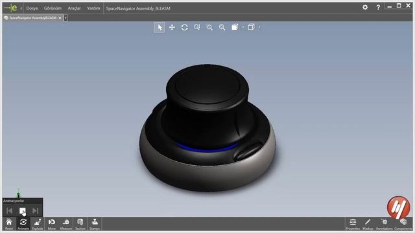This screenshot has width=415, height=233.
Task: Open the Görünüm menu
Action: tap(53, 8)
